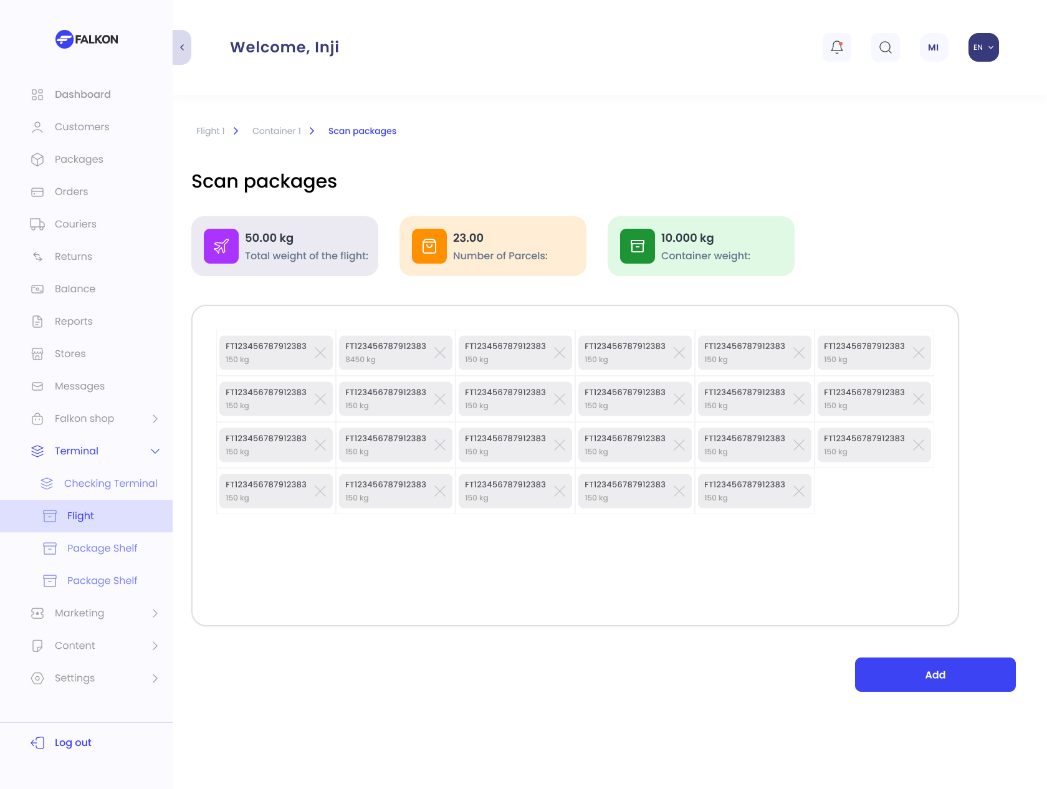Navigate to Container 1 breadcrumb

pyautogui.click(x=276, y=131)
